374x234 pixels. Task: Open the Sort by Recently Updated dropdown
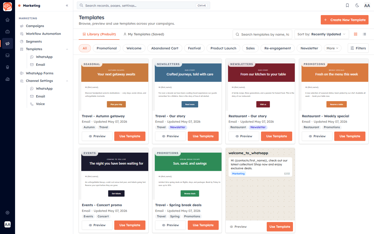[322, 34]
